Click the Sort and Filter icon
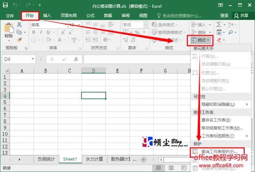Viewport: 255px width, 172px height. point(231,25)
